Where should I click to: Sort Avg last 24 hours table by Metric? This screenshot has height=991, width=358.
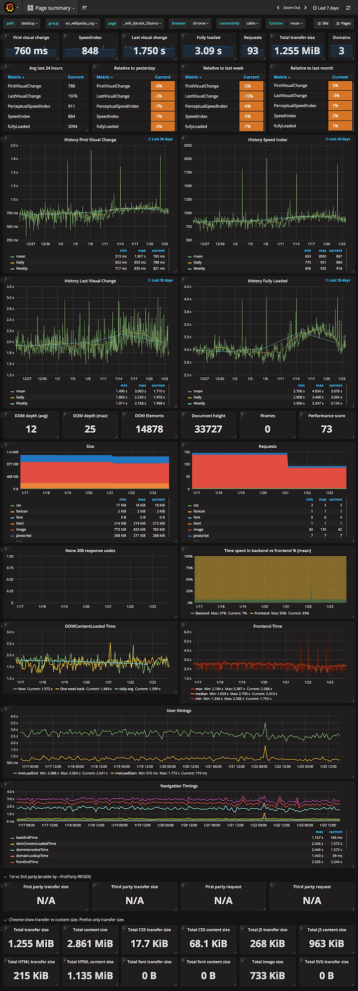[x=16, y=77]
